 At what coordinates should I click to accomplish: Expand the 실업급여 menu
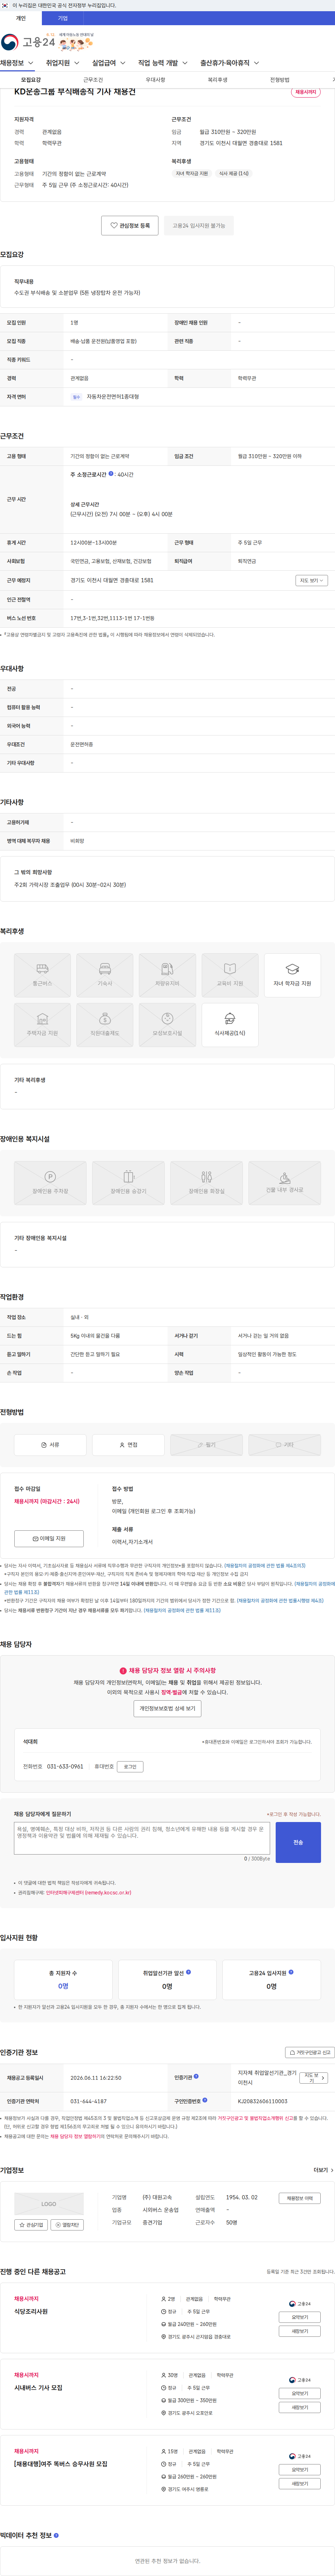click(x=109, y=63)
